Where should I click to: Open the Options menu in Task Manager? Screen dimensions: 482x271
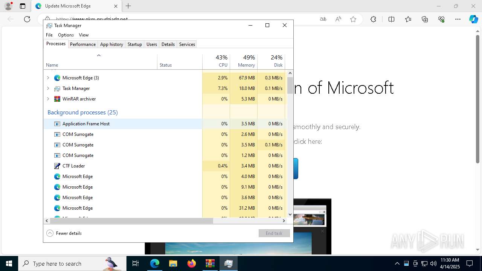coord(66,35)
